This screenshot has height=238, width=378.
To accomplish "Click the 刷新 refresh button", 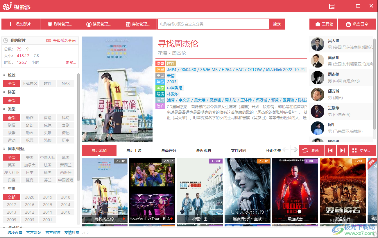I will pyautogui.click(x=311, y=150).
